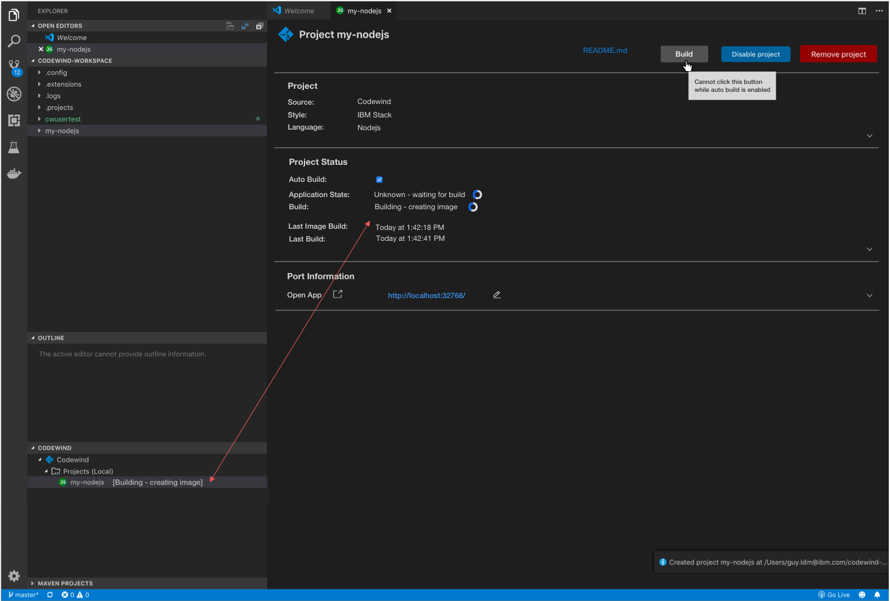Enable Go Live from the status bar
Screen dimensions: 890x601
[x=834, y=594]
